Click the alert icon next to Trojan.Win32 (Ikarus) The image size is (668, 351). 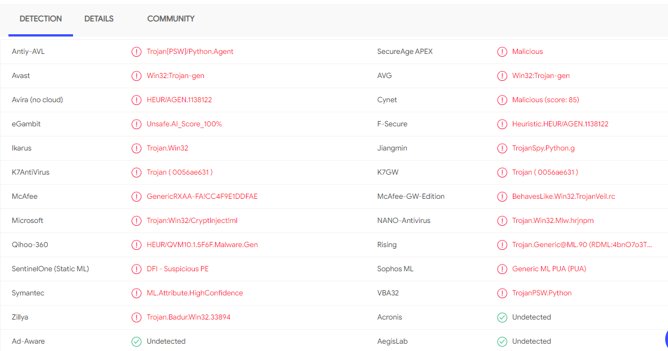[137, 149]
